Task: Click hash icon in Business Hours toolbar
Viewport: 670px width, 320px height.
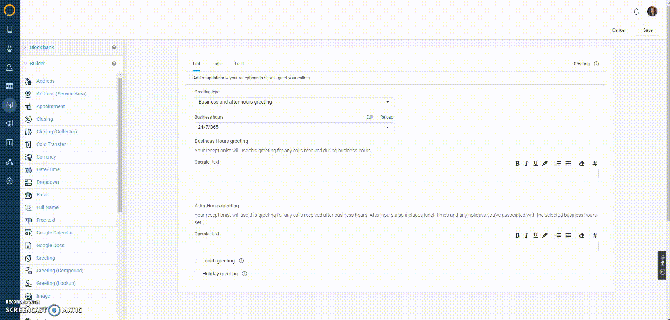Action: pyautogui.click(x=595, y=164)
